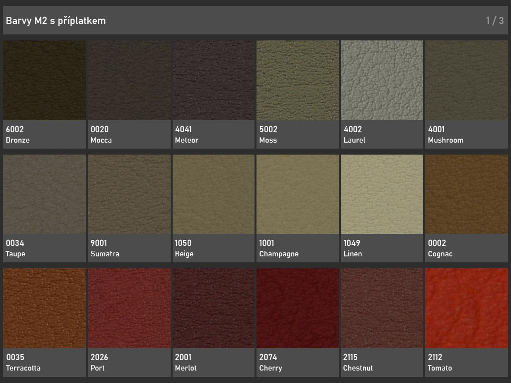Select the 2001 Merlot leather swatch
511x383 pixels.
point(213,309)
